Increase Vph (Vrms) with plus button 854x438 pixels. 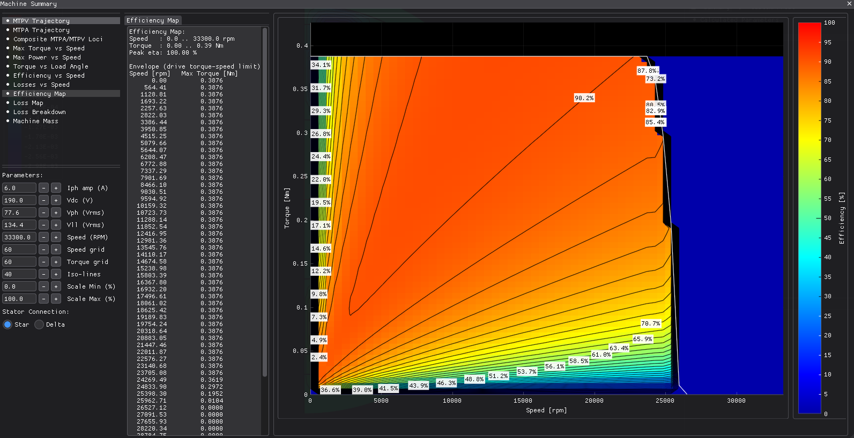[x=56, y=213]
